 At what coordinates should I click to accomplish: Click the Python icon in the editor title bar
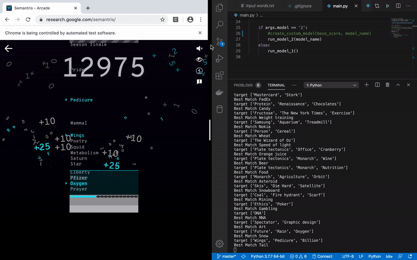pos(368,6)
